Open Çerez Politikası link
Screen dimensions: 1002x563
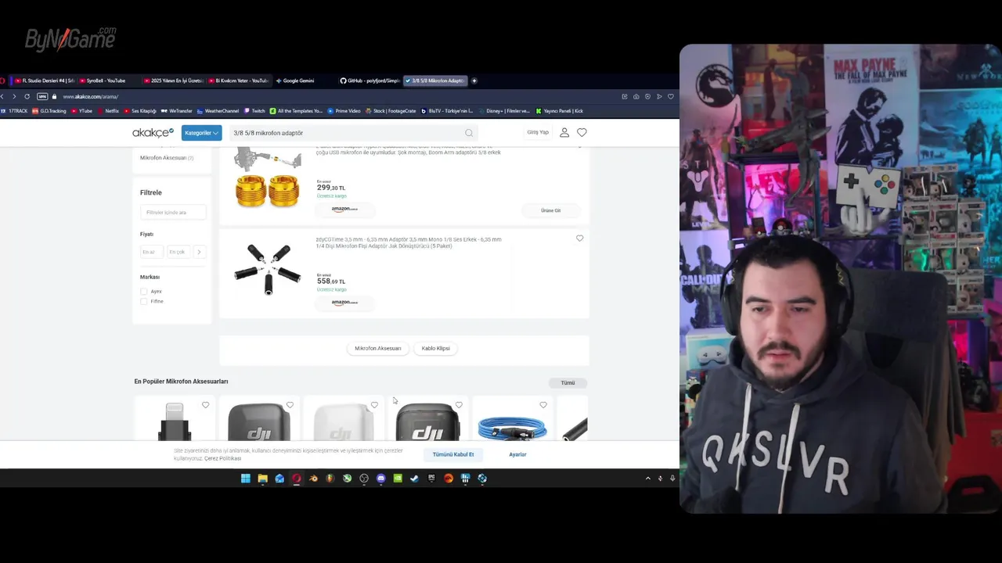(x=222, y=458)
